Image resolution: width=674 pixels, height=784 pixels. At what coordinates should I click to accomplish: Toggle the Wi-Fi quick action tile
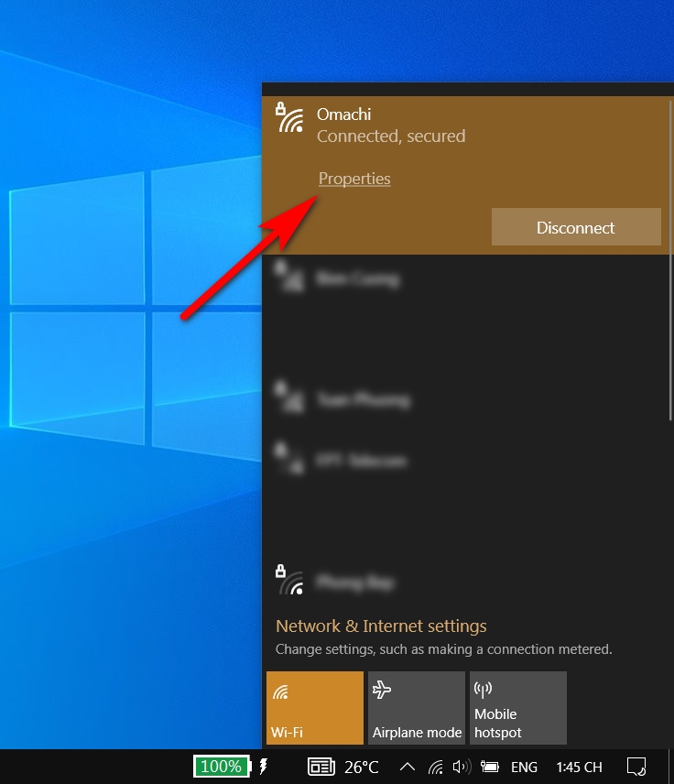(315, 707)
